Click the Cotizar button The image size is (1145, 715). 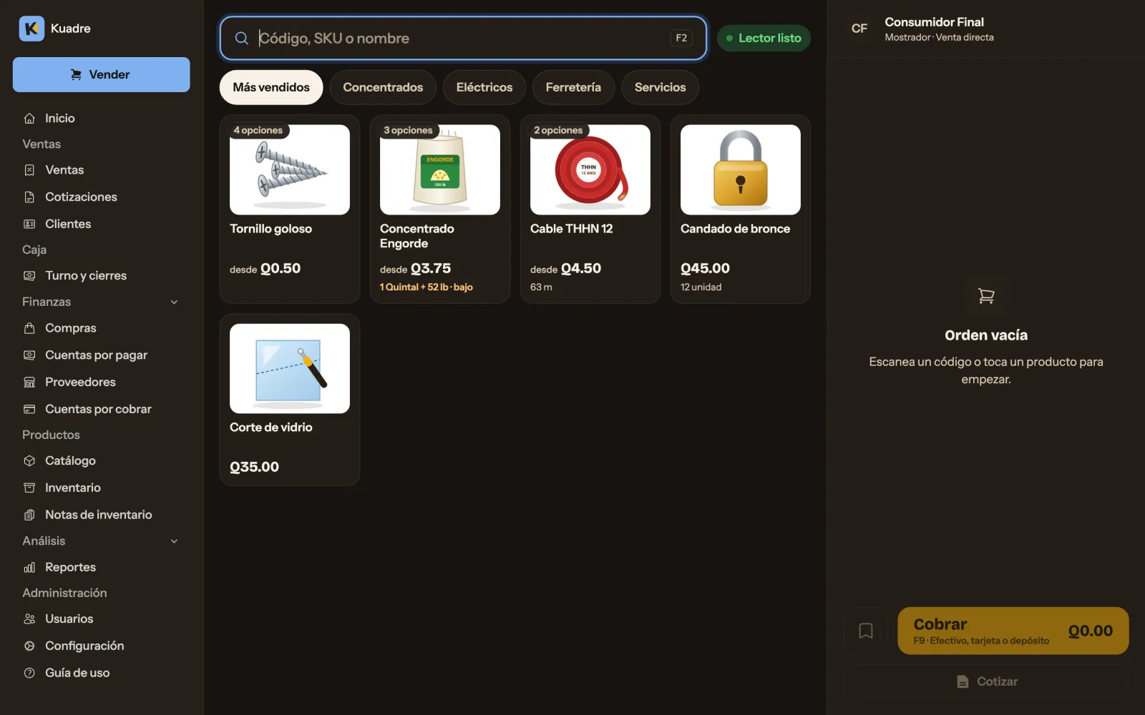pyautogui.click(x=986, y=681)
